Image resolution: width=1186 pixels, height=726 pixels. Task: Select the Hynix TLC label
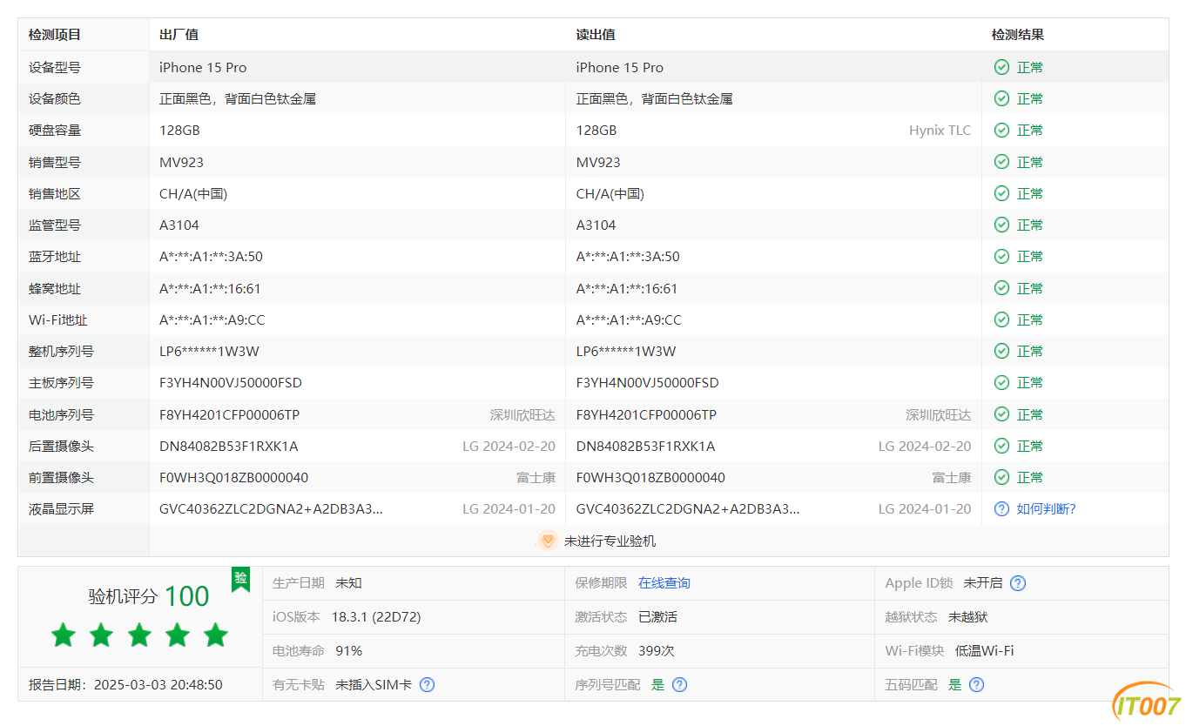(940, 130)
